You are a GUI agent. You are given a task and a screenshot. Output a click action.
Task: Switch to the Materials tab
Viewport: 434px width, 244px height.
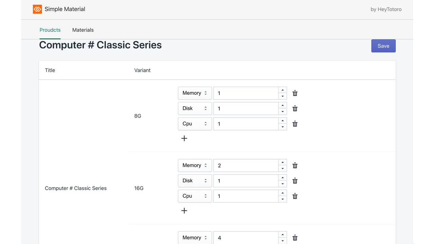pos(83,30)
